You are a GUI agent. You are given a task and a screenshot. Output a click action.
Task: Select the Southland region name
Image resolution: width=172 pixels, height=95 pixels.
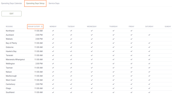[10, 92]
